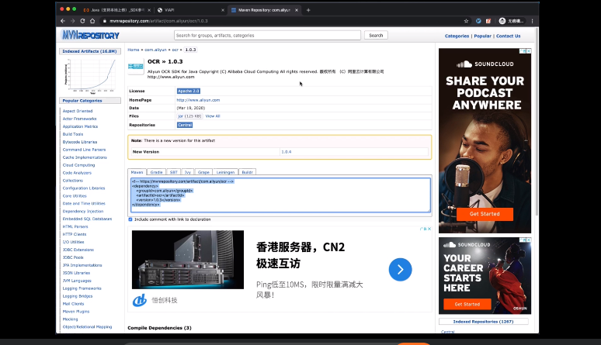Image resolution: width=601 pixels, height=345 pixels.
Task: Click the server image in banner ad
Action: (188, 260)
